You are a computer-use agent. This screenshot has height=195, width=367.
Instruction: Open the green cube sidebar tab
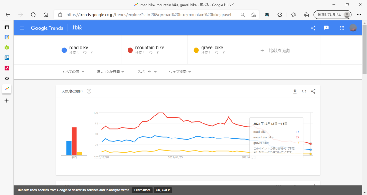click(6, 47)
